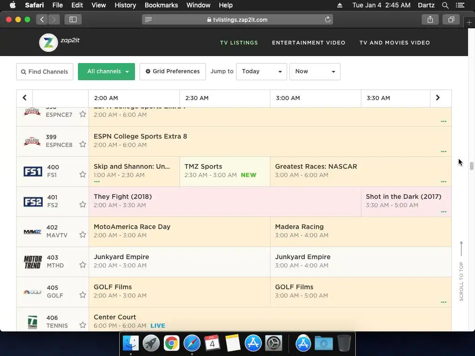Open the ENTERTAINMENT VIDEO tab
The width and height of the screenshot is (475, 356).
tap(308, 43)
